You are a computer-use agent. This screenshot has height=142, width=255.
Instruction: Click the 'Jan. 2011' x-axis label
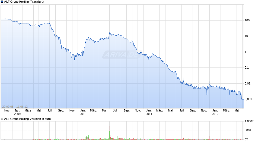(x=149, y=112)
